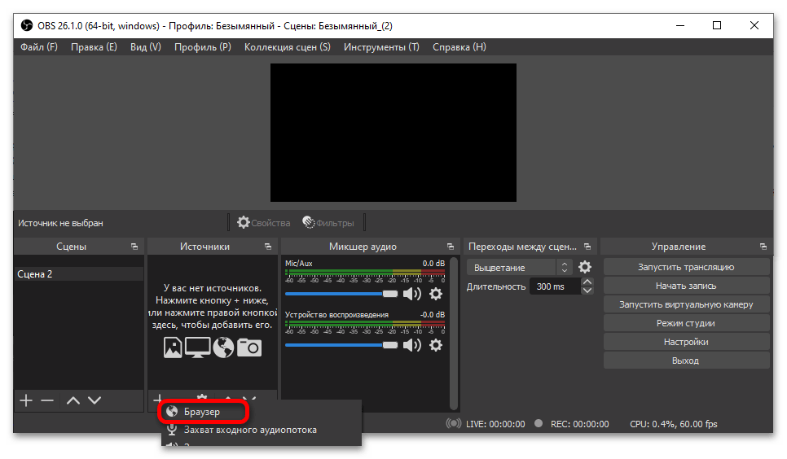Undock the Переходы между сценами panel

coord(587,247)
